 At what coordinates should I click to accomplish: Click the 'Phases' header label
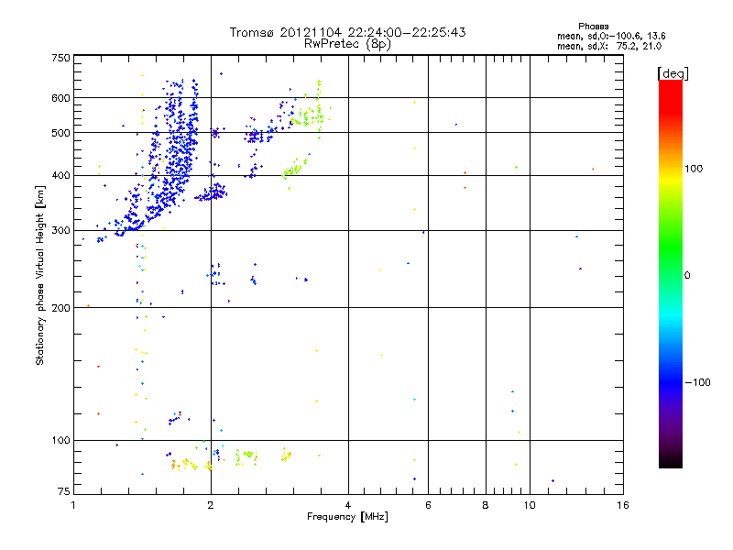(593, 27)
